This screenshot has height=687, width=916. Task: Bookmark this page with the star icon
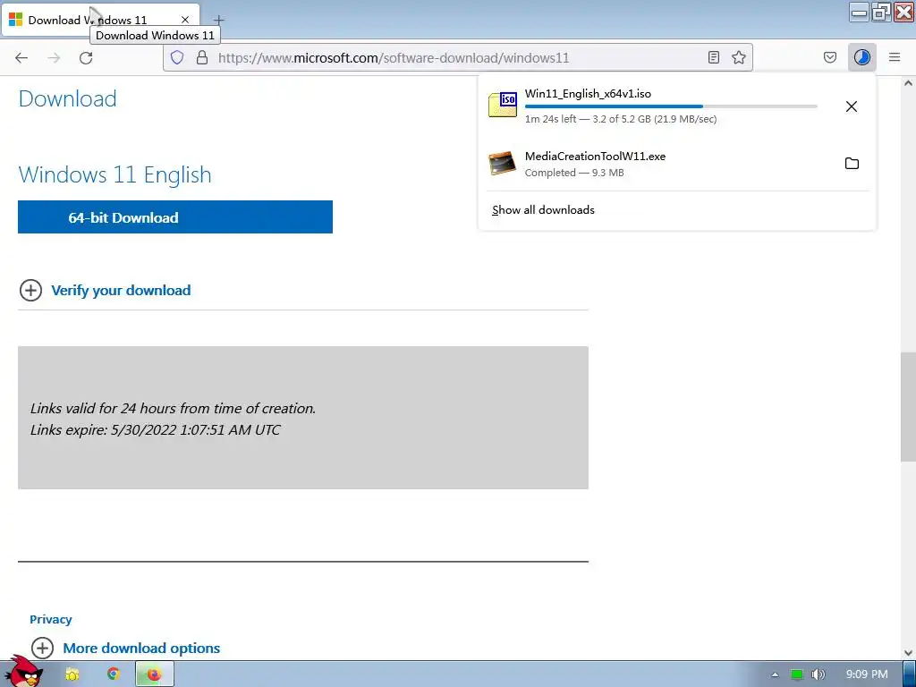point(738,57)
